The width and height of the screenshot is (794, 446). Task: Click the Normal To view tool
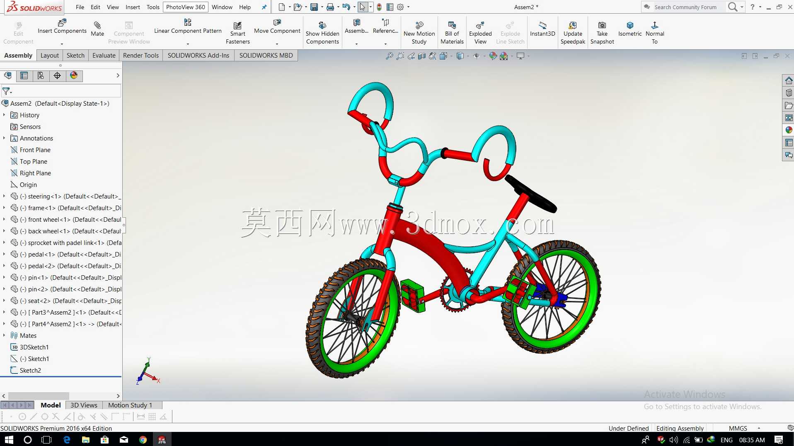pyautogui.click(x=655, y=33)
